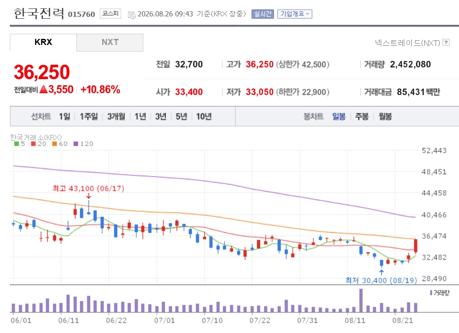This screenshot has height=333, width=459.
Task: Select the 1일 line chart period
Action: click(65, 117)
